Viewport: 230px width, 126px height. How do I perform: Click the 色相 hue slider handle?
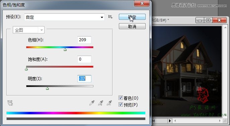65,50
